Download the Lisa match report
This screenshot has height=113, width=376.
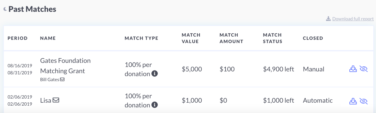pos(353,101)
